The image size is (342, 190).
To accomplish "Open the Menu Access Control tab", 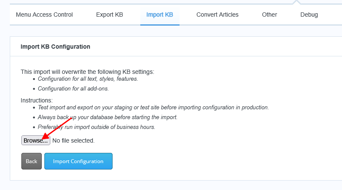I will point(44,15).
